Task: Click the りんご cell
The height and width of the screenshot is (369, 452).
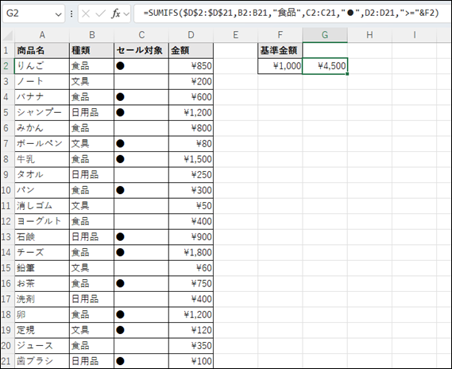Action: click(x=42, y=66)
